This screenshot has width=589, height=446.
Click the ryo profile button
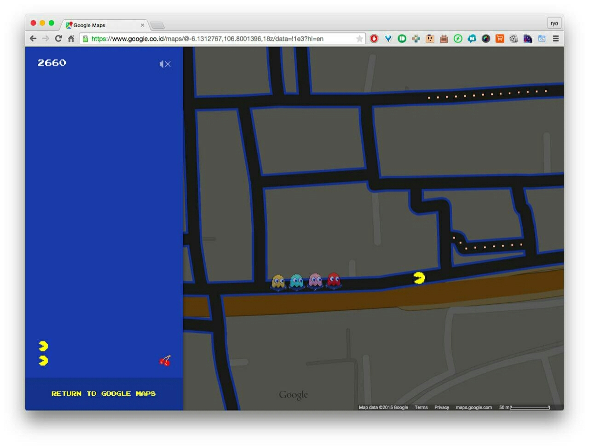point(554,23)
